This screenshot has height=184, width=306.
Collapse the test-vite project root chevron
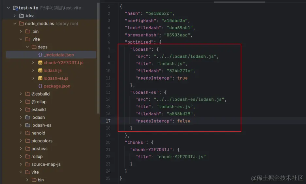point(8,8)
